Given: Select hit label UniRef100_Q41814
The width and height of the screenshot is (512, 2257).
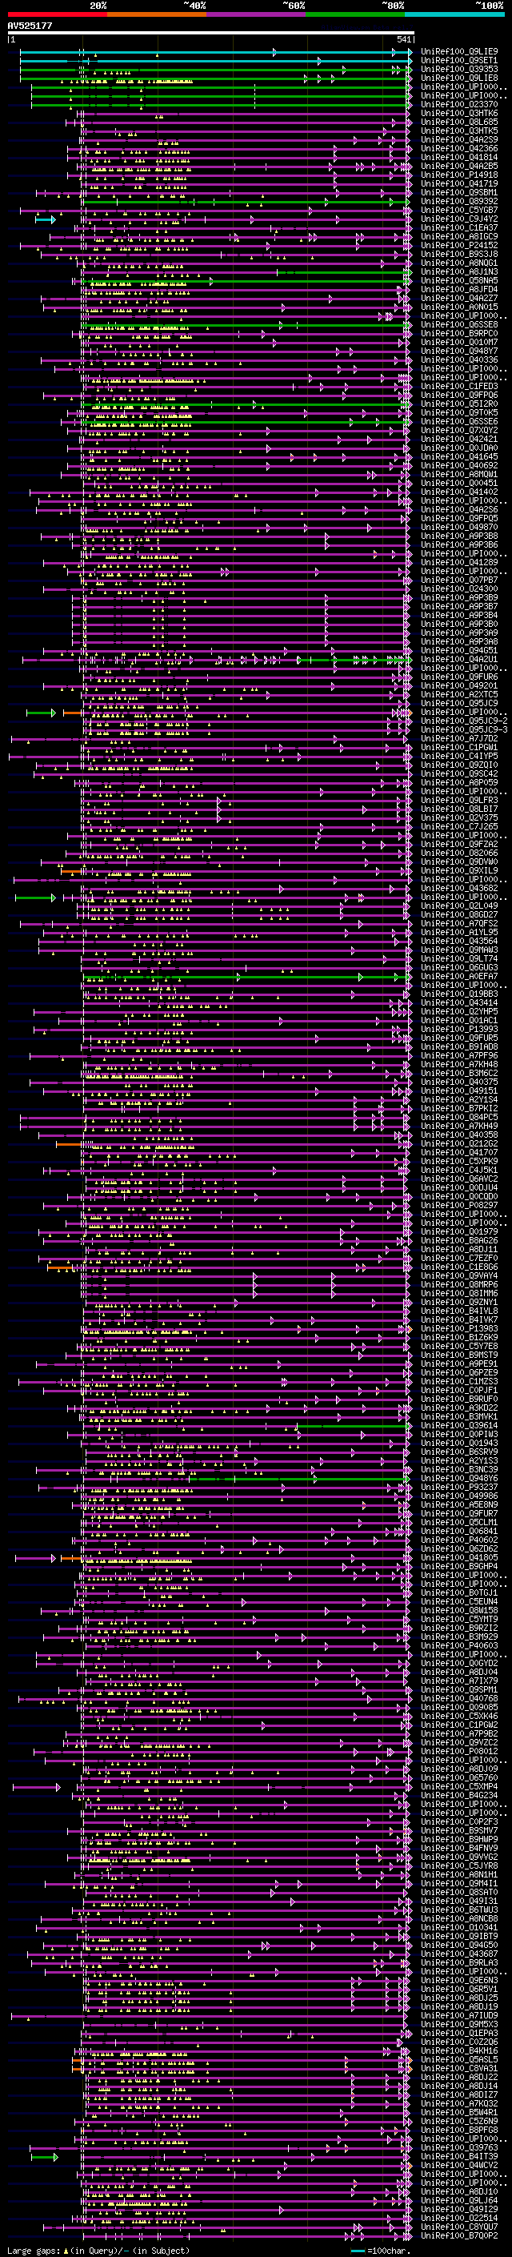Looking at the screenshot, I should (x=459, y=158).
